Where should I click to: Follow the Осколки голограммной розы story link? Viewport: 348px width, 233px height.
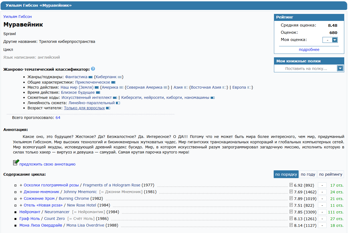coord(51,185)
